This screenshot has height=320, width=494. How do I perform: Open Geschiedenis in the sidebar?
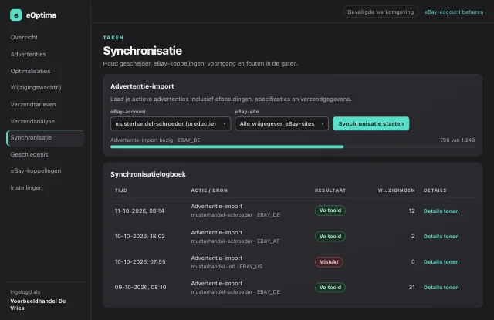point(29,154)
